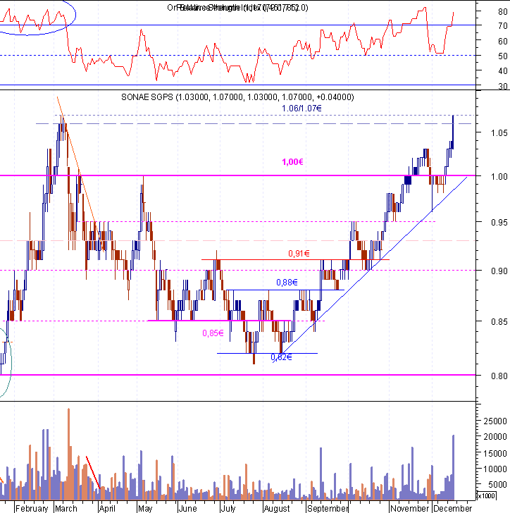
Task: Select the RSI 70 scale value
Action: point(503,25)
